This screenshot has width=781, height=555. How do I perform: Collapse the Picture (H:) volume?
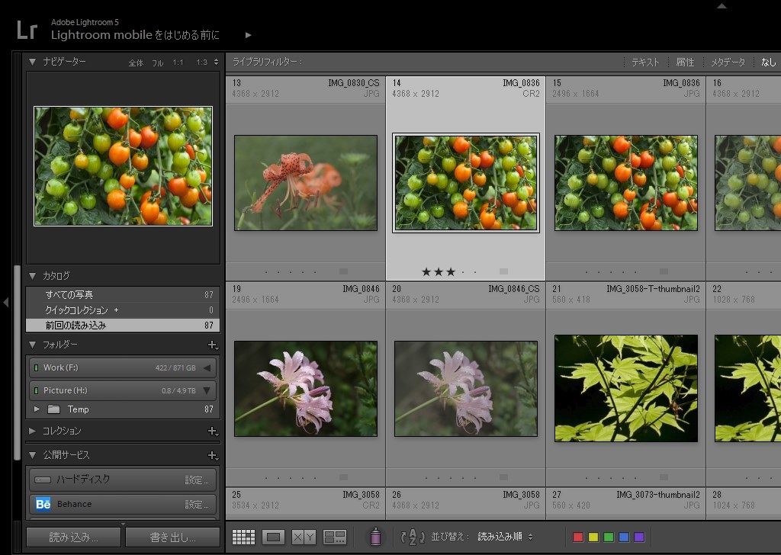pos(207,391)
